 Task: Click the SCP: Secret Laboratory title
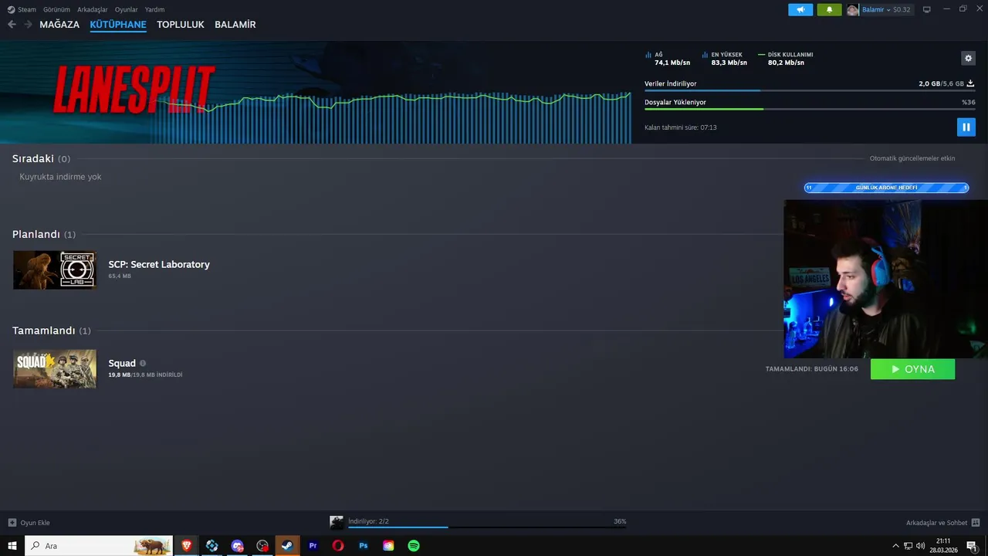point(159,264)
